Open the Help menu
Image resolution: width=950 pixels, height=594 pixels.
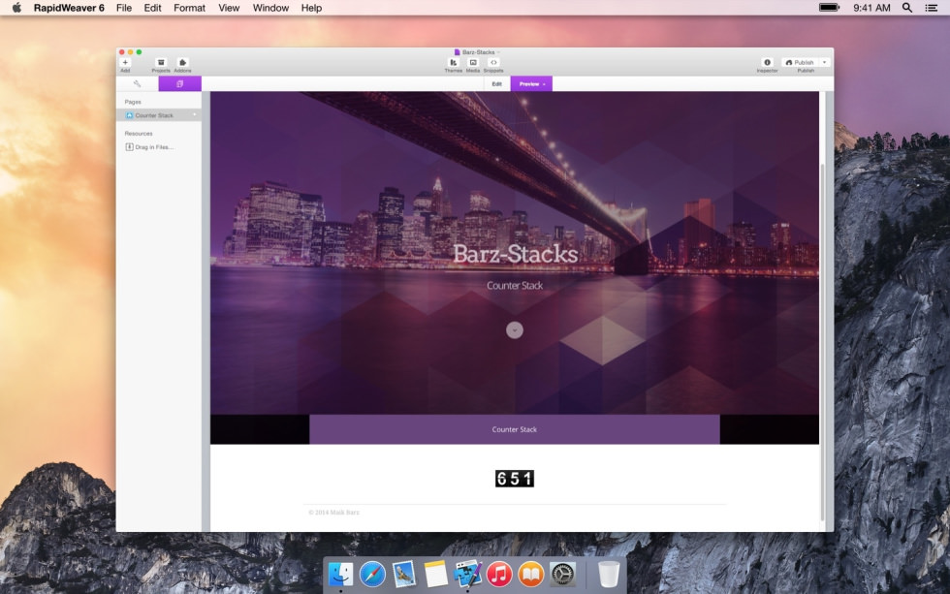tap(311, 8)
